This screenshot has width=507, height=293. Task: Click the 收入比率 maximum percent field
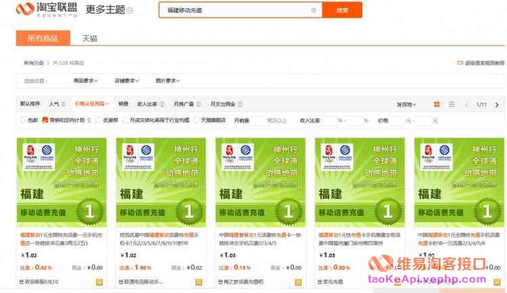click(x=356, y=120)
